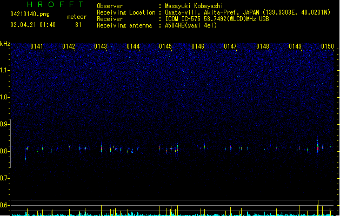Click the kHz axis unit label

pyautogui.click(x=5, y=44)
